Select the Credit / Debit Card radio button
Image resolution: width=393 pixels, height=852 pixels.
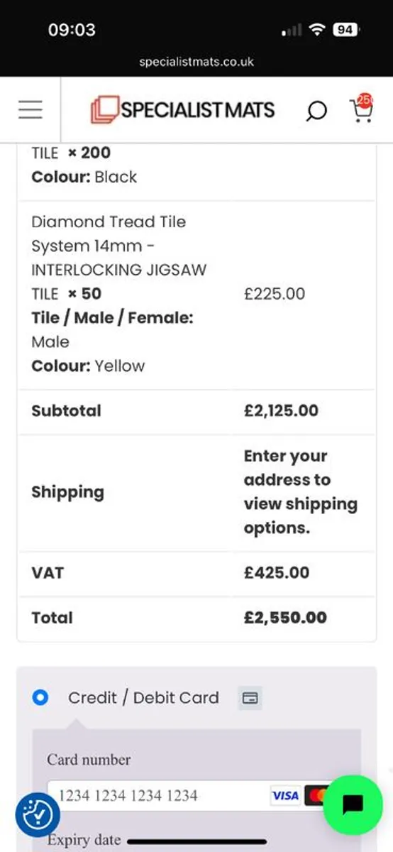pyautogui.click(x=40, y=698)
